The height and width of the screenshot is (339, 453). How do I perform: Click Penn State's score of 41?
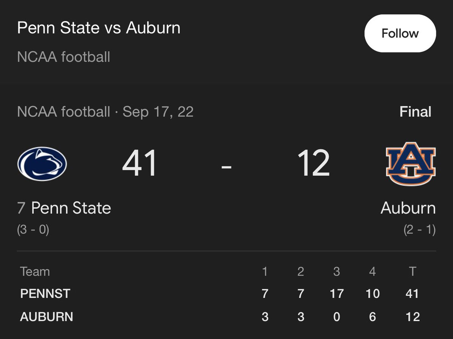pos(140,164)
